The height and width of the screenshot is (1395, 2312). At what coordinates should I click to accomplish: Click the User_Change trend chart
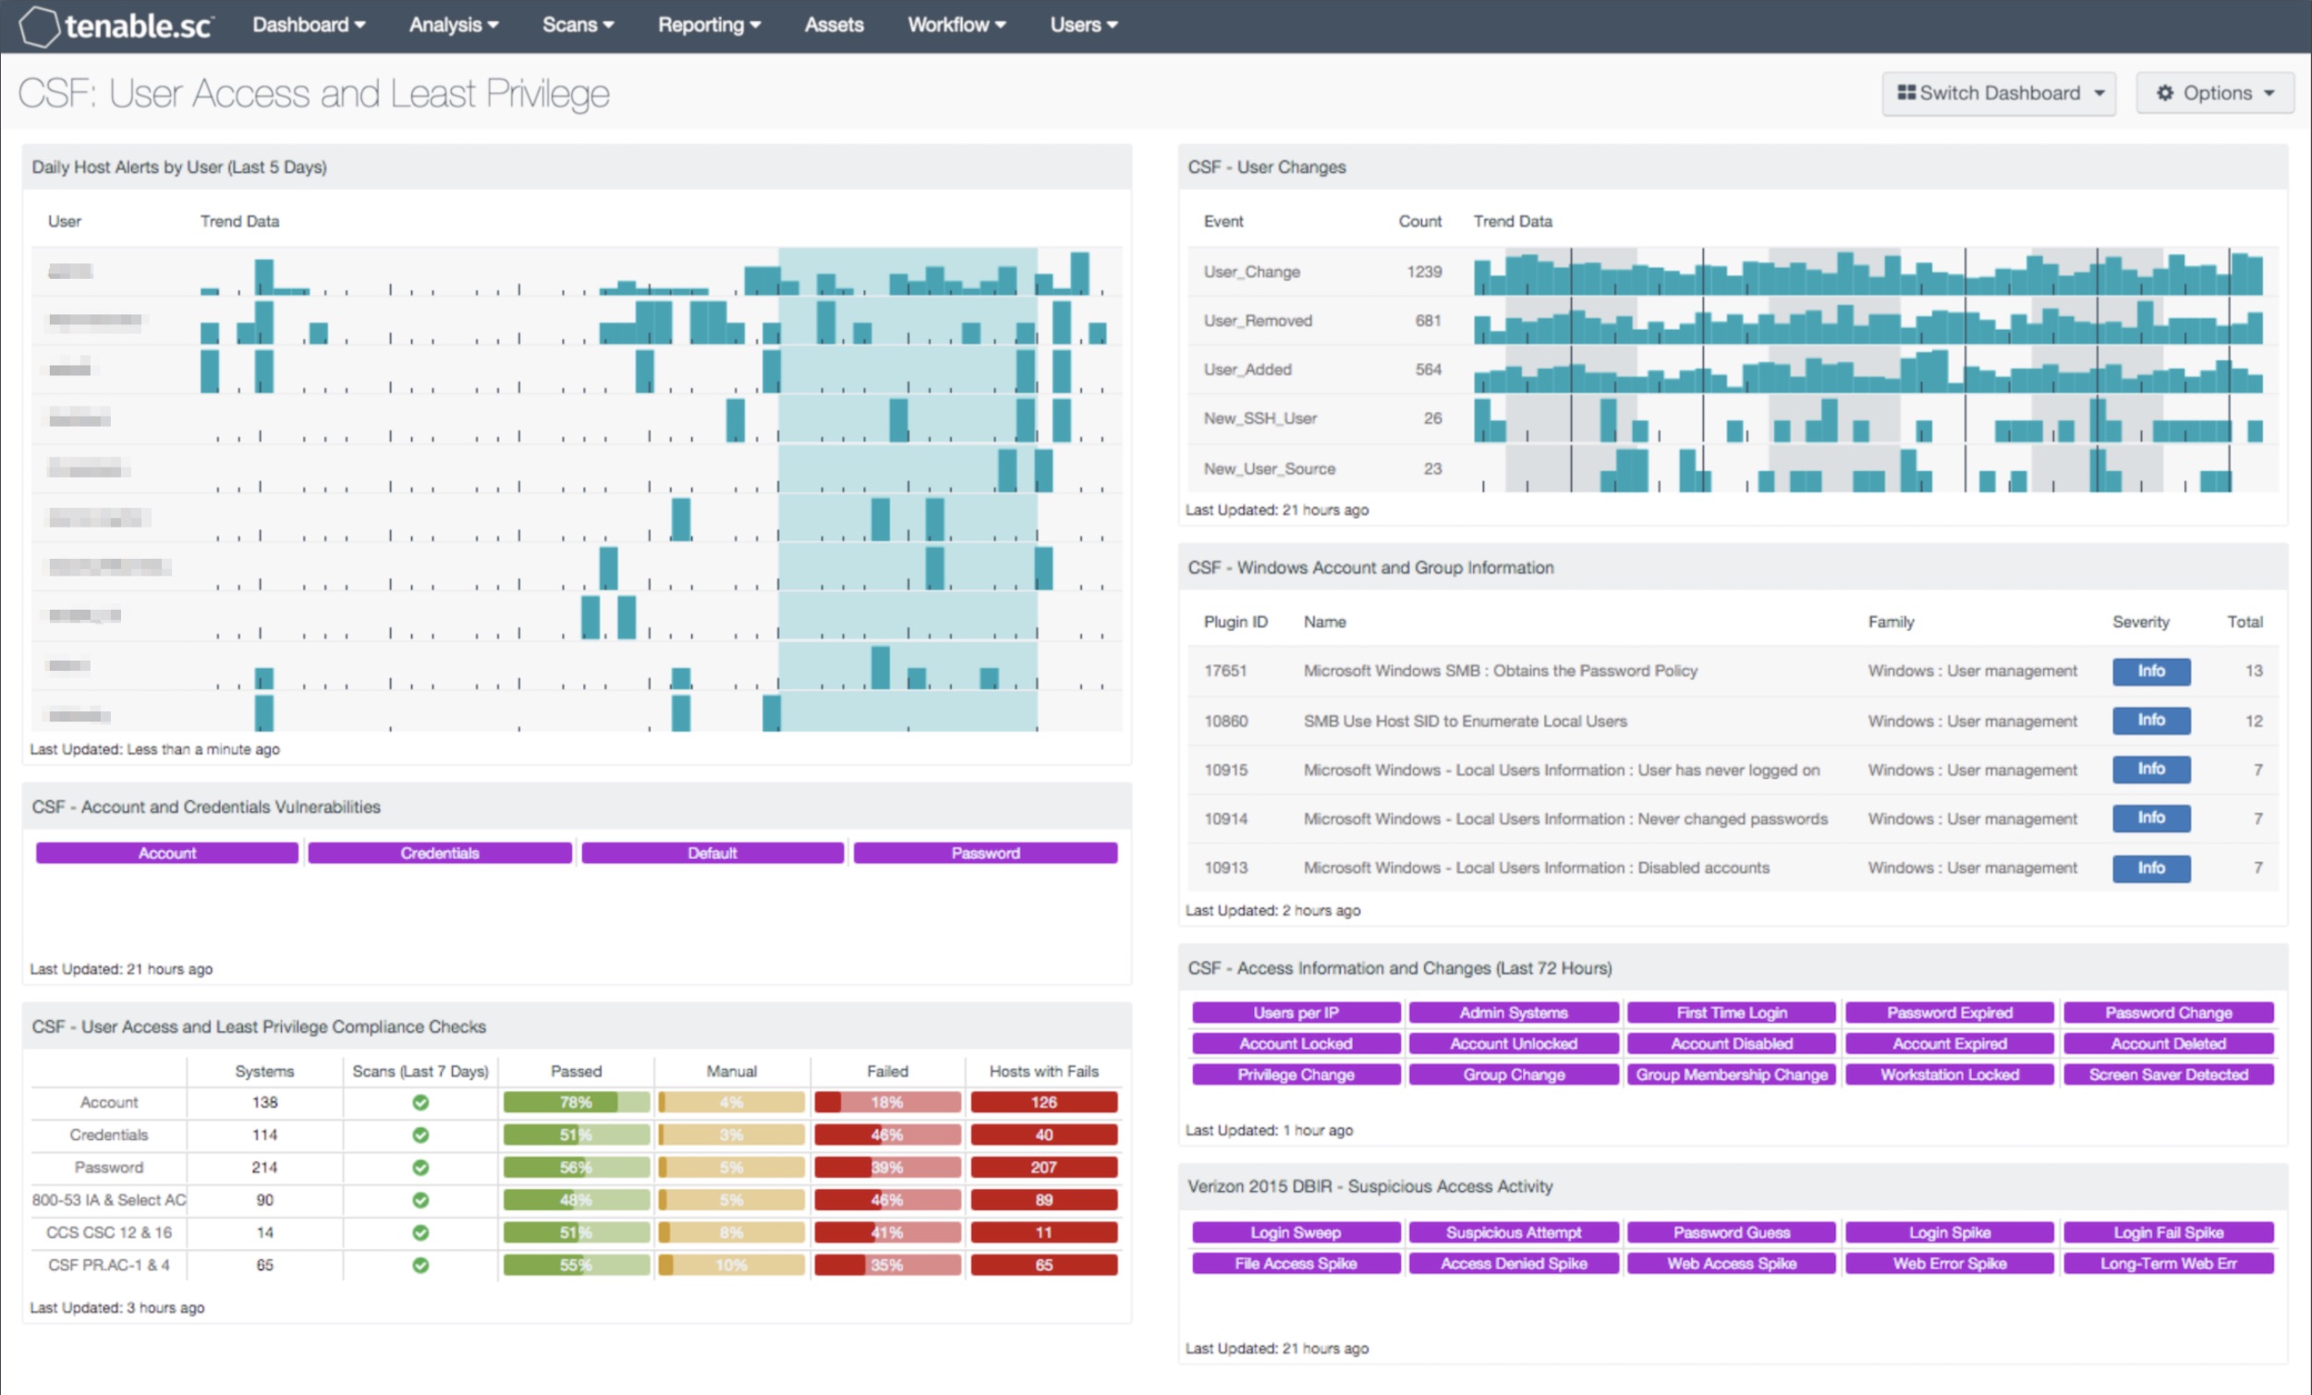[x=1868, y=272]
